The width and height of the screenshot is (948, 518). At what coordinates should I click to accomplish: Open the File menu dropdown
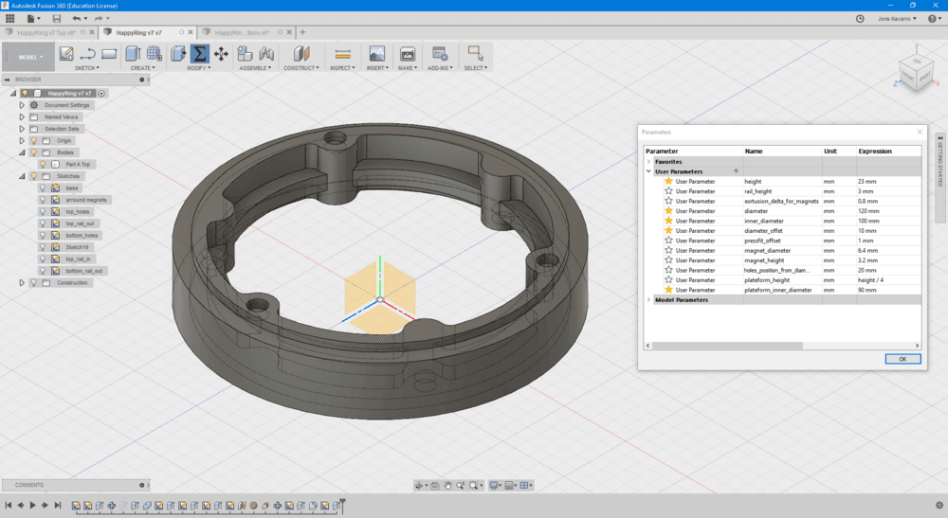click(34, 19)
